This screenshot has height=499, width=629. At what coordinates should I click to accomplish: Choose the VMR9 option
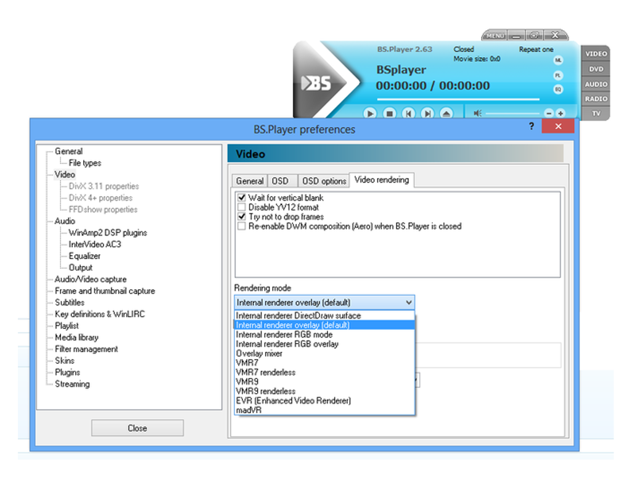324,382
